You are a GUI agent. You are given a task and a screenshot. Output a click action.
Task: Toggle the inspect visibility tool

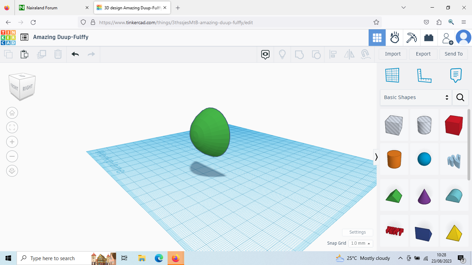point(265,54)
